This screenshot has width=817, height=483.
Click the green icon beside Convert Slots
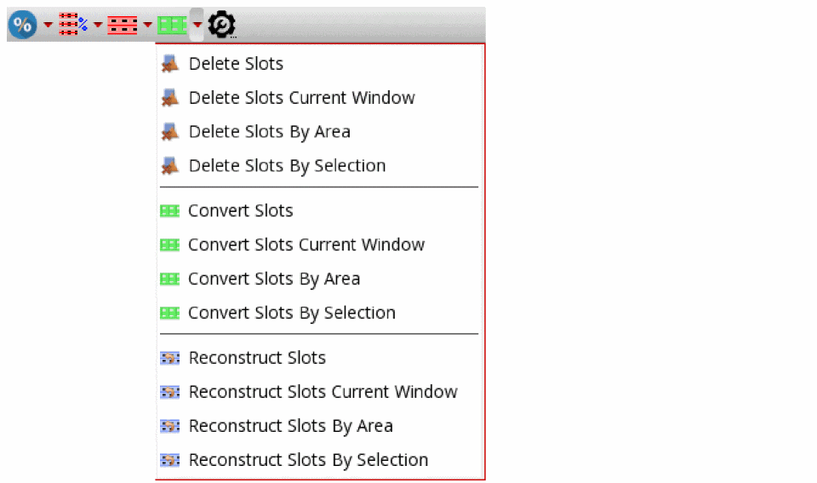tap(170, 211)
